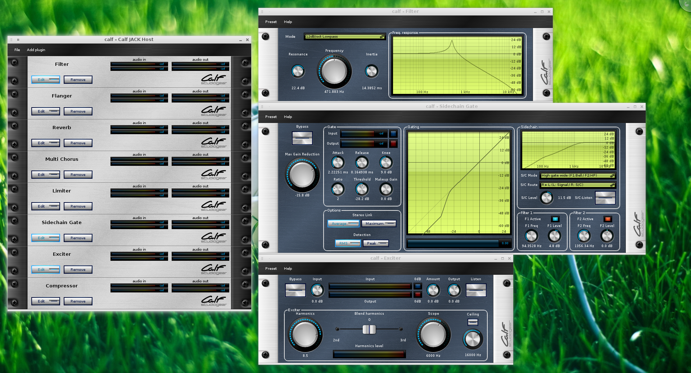Click the Sidechain frequency graph
Viewport: 691px width, 373px height.
[569, 150]
